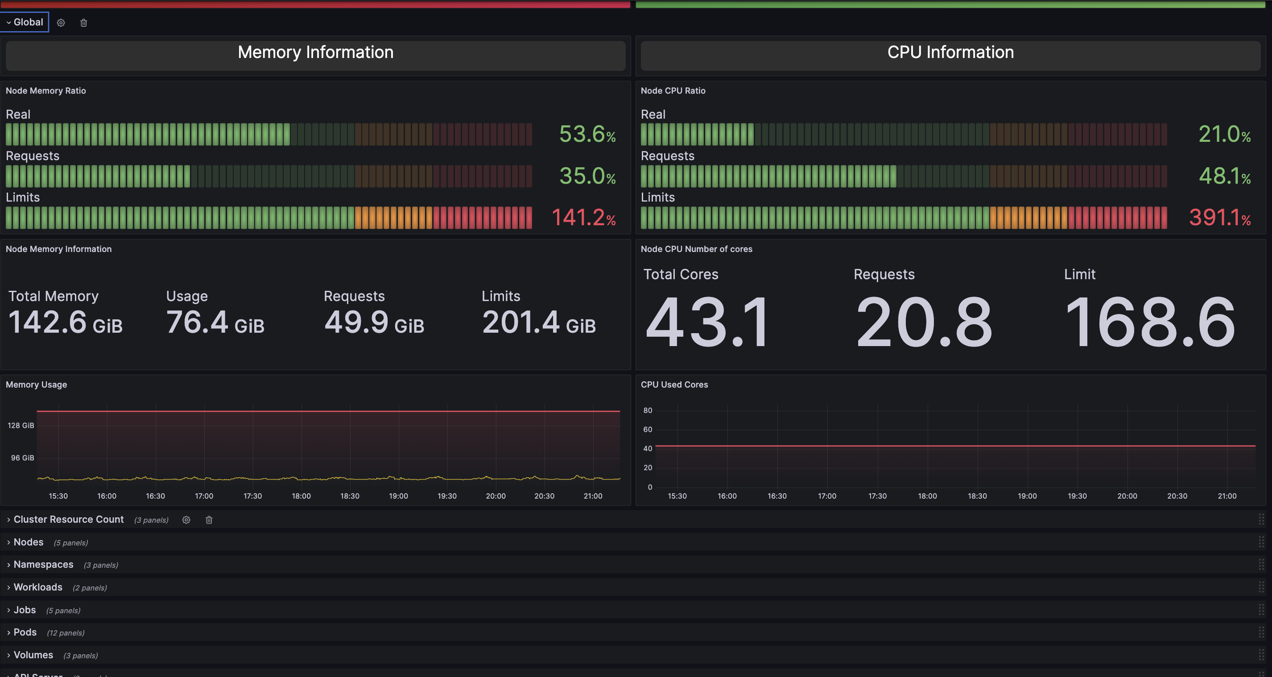Expand the Nodes row
The width and height of the screenshot is (1272, 677).
[28, 542]
